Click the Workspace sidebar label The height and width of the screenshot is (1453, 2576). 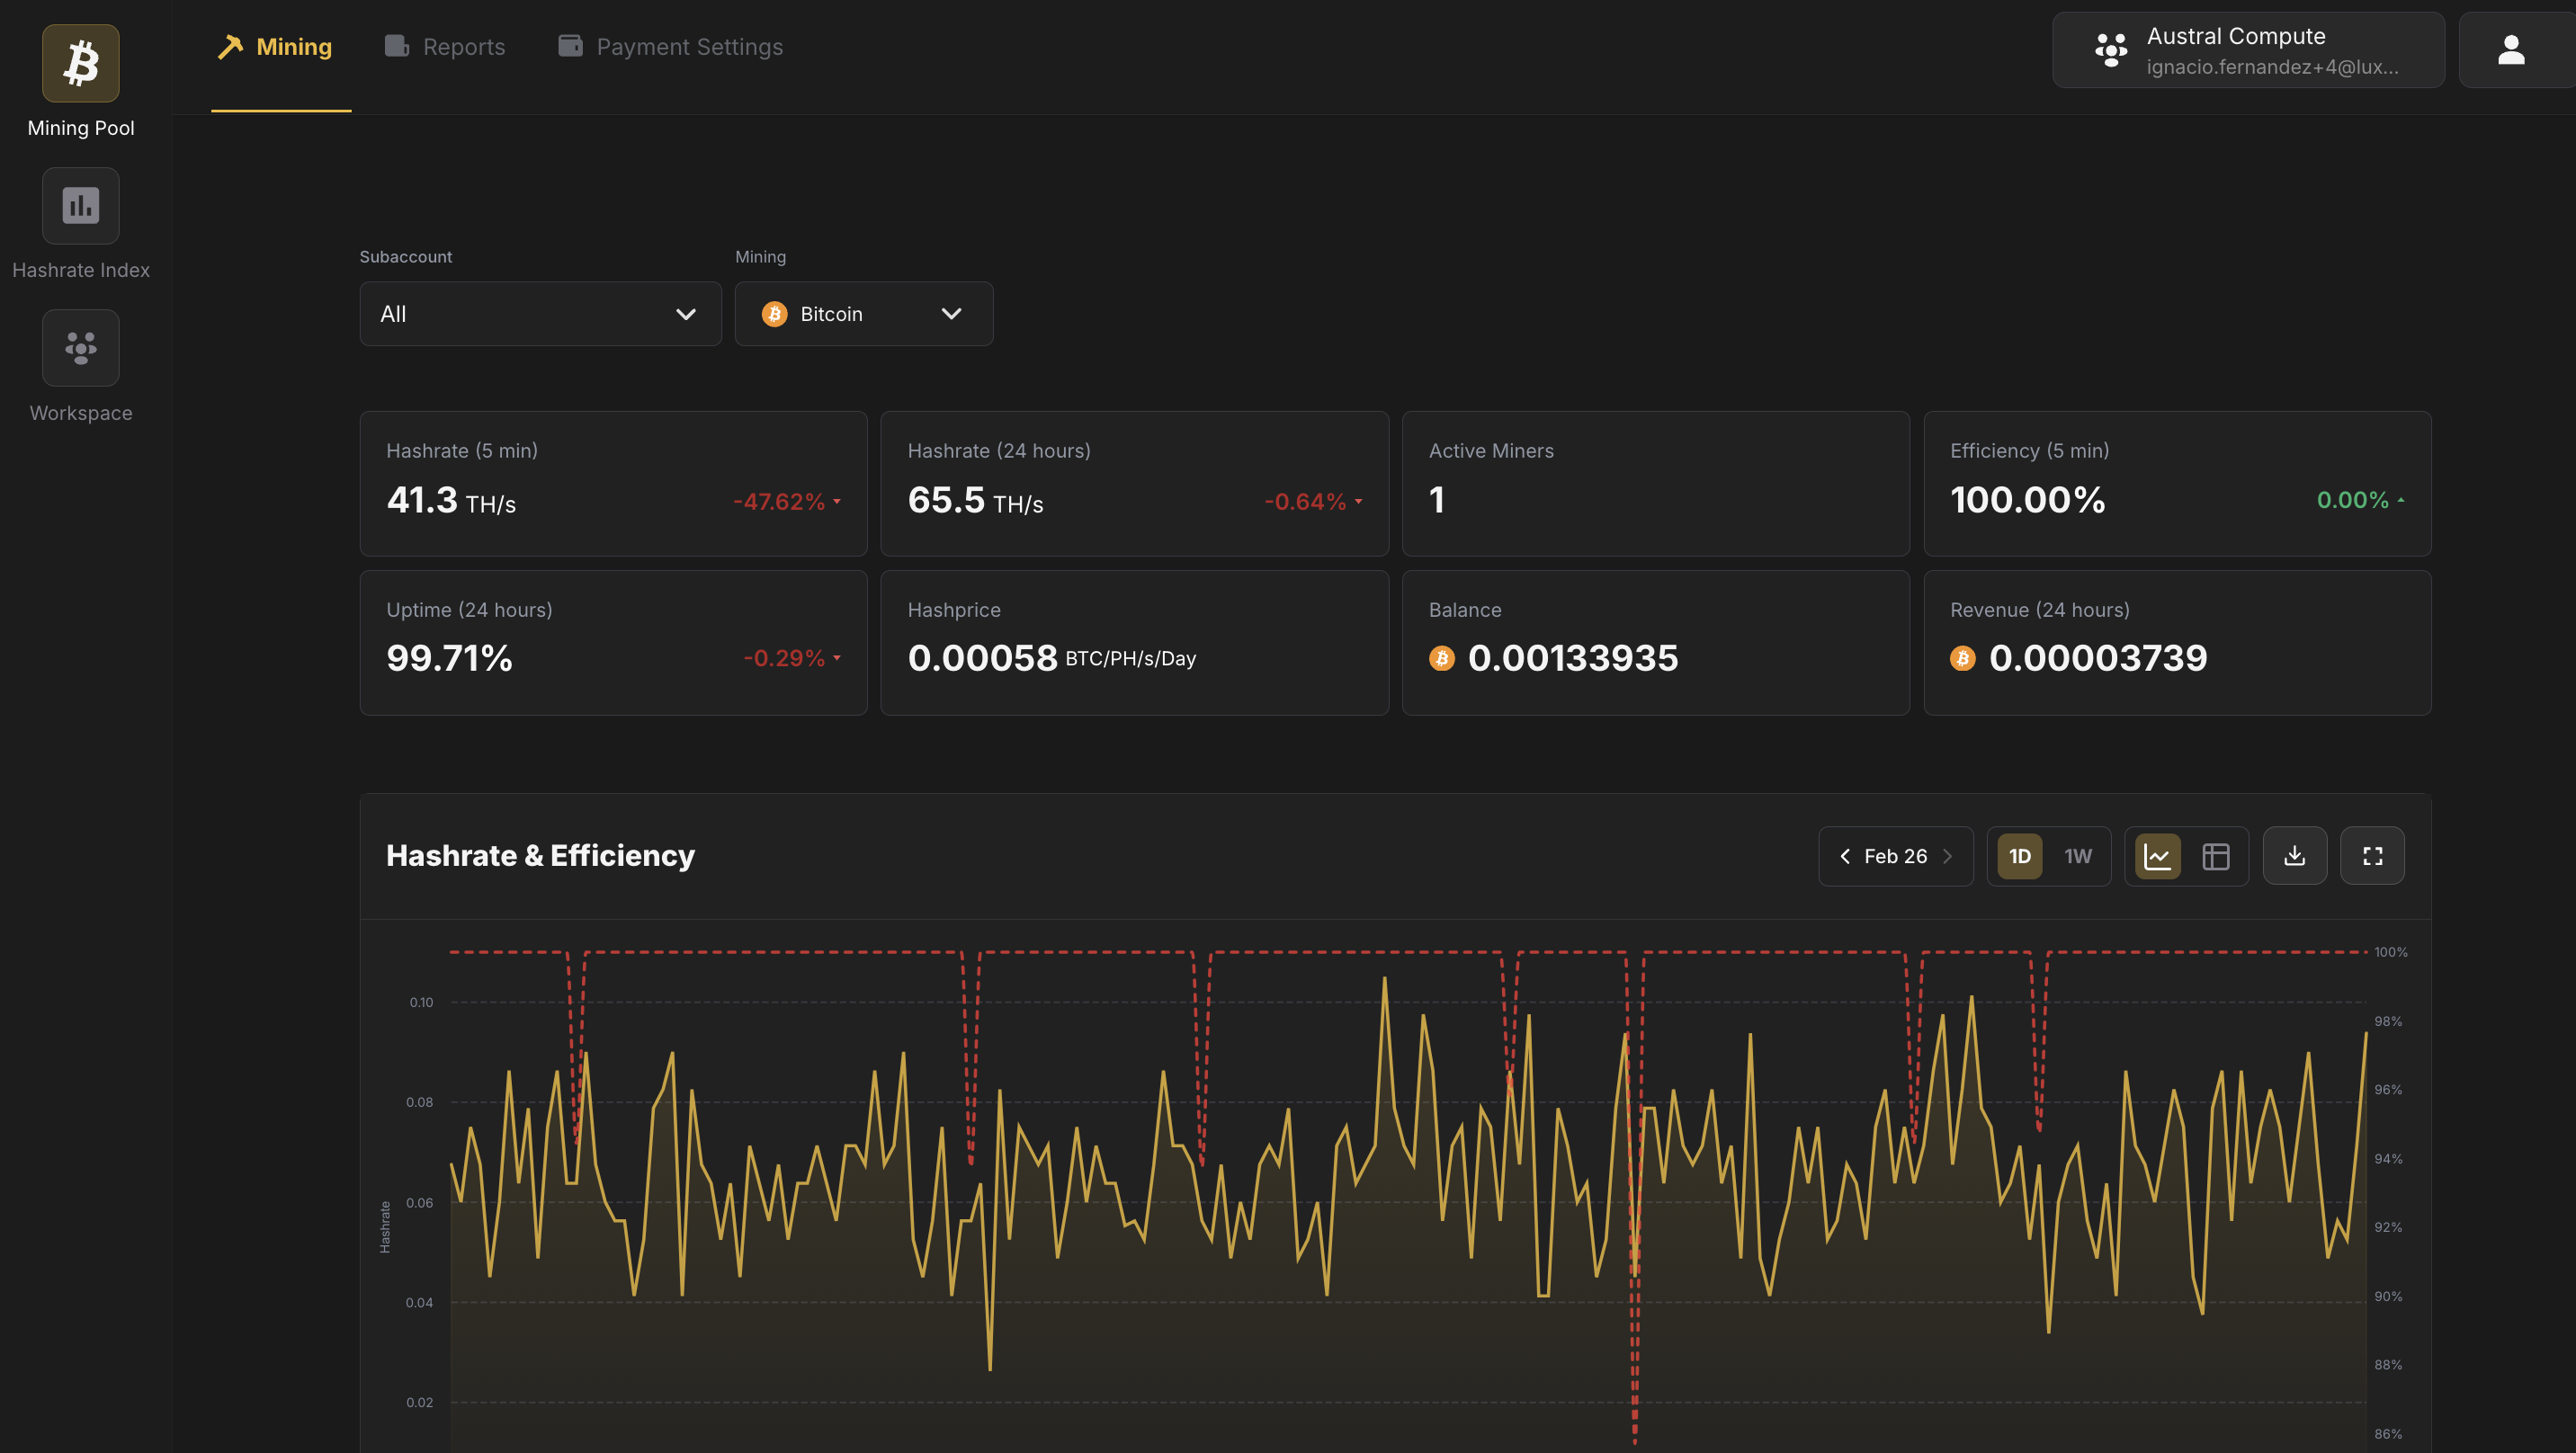[81, 413]
